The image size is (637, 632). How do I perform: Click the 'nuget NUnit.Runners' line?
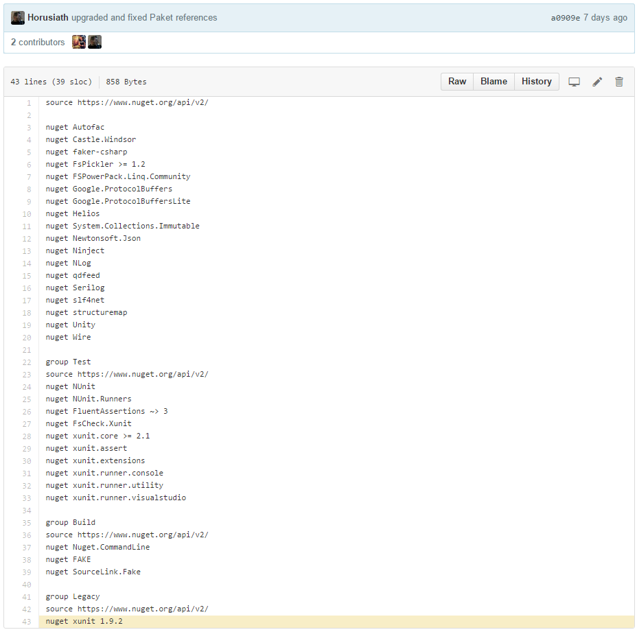[x=89, y=399]
